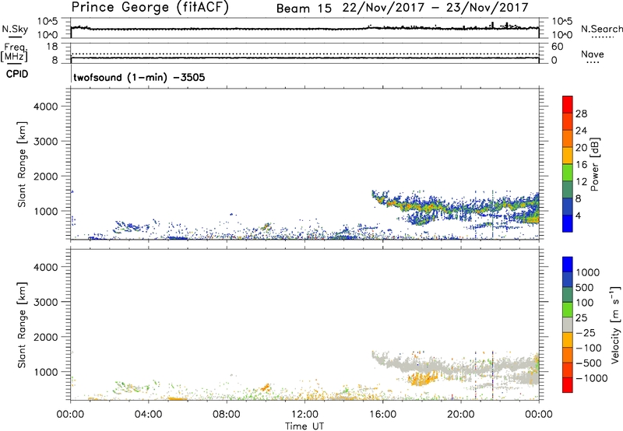
Task: Click the solid line sample under 'N.Sky'
Action: (x=15, y=37)
